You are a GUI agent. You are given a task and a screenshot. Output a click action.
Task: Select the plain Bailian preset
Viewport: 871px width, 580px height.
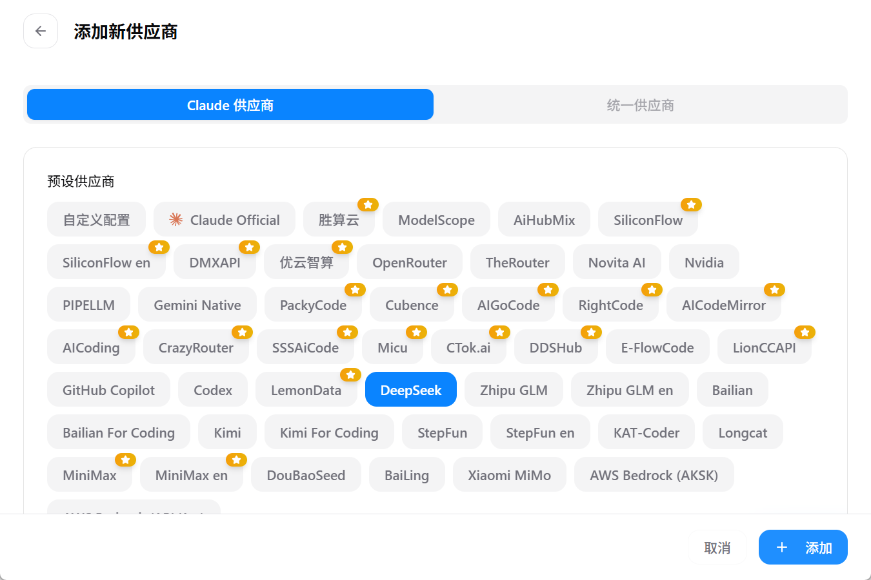732,390
